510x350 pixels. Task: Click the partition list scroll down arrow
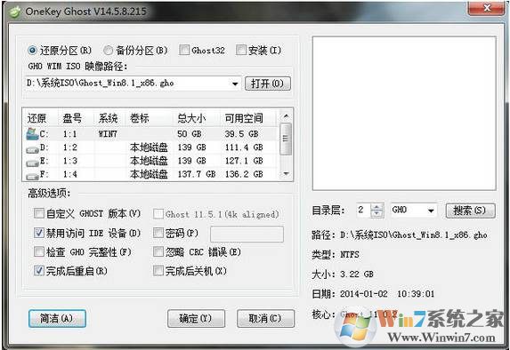[286, 174]
